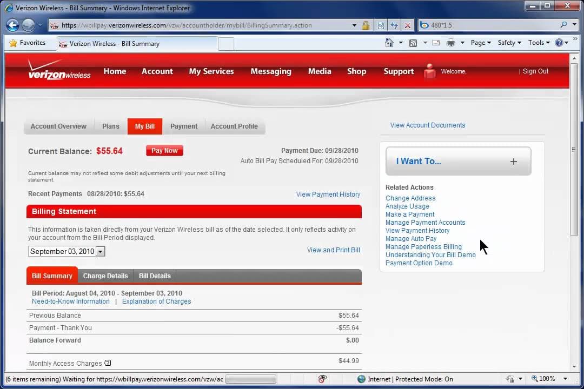Viewport: 584px width, 389px height.
Task: Open the address bar URL dropdown arrow
Action: (354, 25)
